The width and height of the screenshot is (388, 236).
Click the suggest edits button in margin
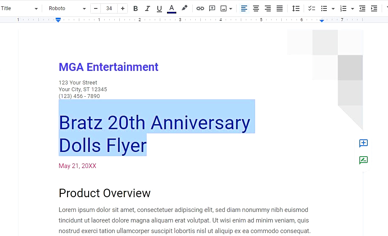coord(363,160)
